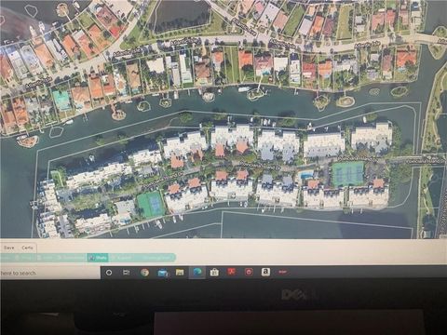447x335 pixels.
Task: Click the green tennis courts near Poinciana Island Dr
Action: click(x=348, y=173)
